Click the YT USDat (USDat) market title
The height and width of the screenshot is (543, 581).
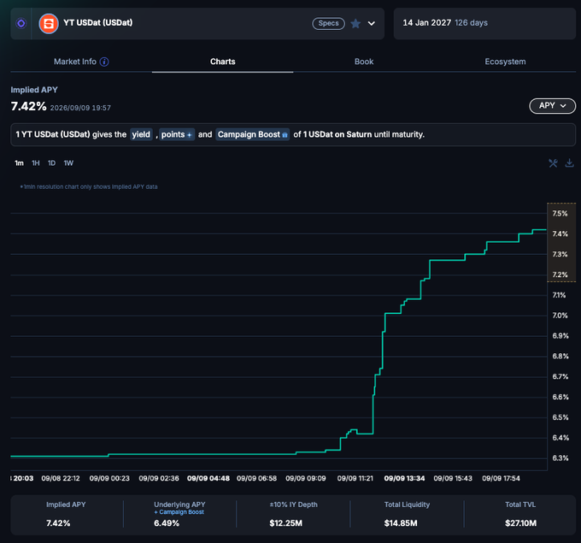(x=97, y=22)
